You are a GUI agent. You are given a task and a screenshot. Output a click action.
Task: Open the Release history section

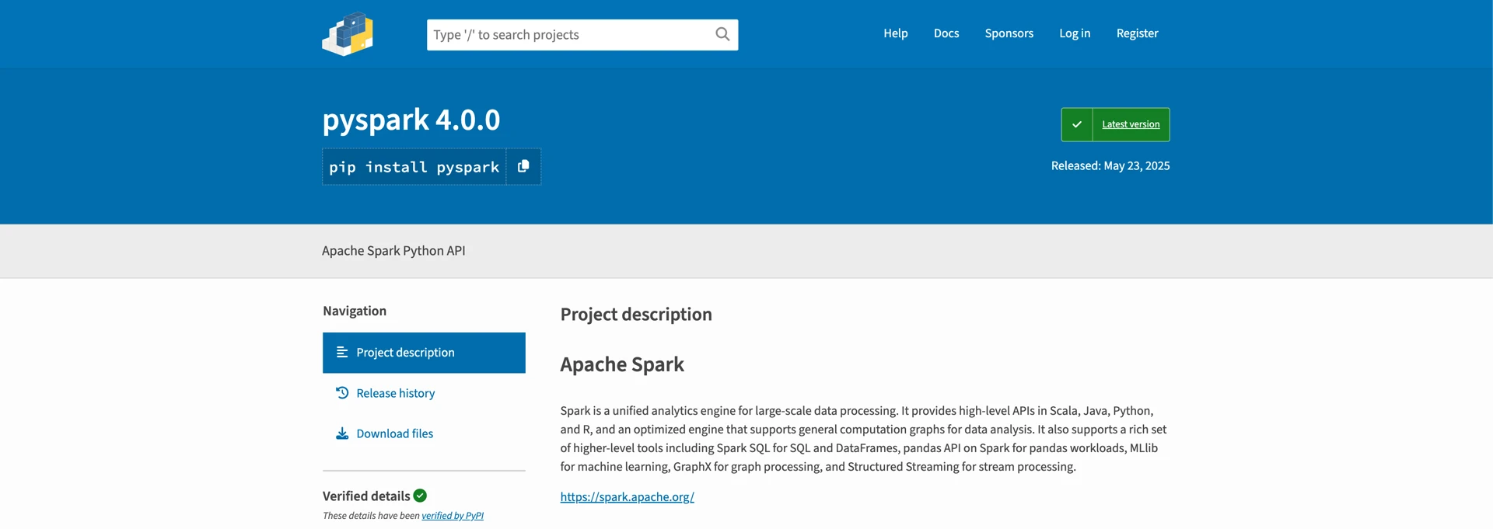click(396, 393)
